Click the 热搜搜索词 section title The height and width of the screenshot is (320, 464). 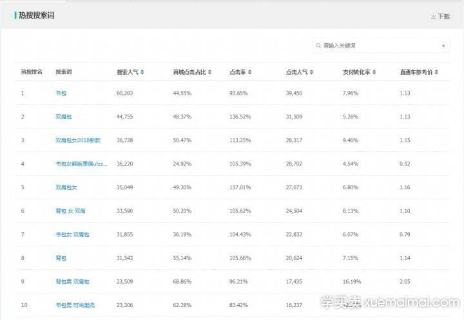(x=36, y=15)
